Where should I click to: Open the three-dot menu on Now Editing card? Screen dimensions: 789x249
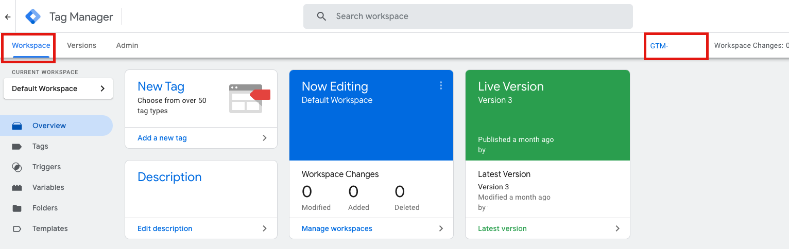(441, 85)
